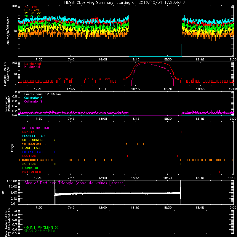
Task: Click the counts/s/detector axis label
Action: [x=8, y=31]
